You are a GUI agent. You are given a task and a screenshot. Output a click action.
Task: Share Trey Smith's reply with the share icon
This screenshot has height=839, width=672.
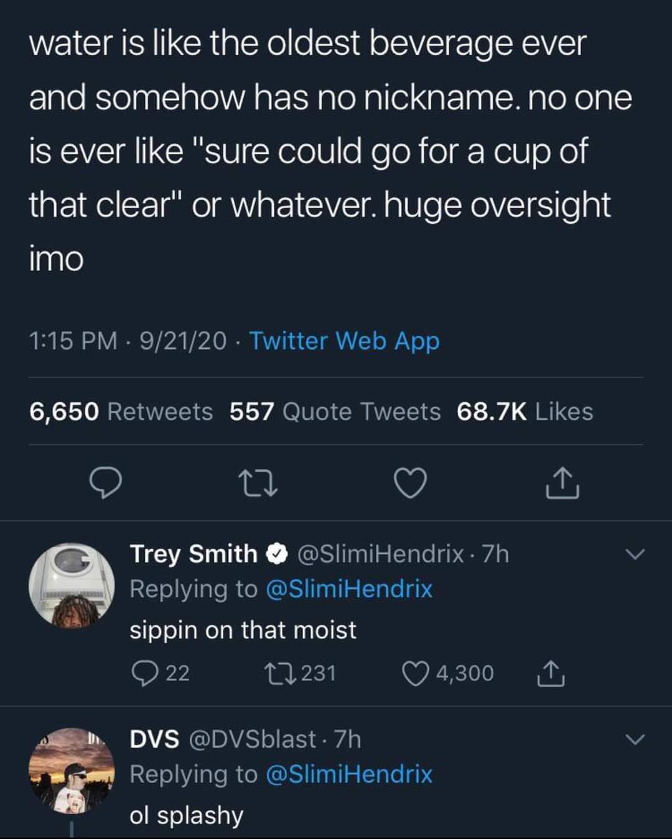551,672
